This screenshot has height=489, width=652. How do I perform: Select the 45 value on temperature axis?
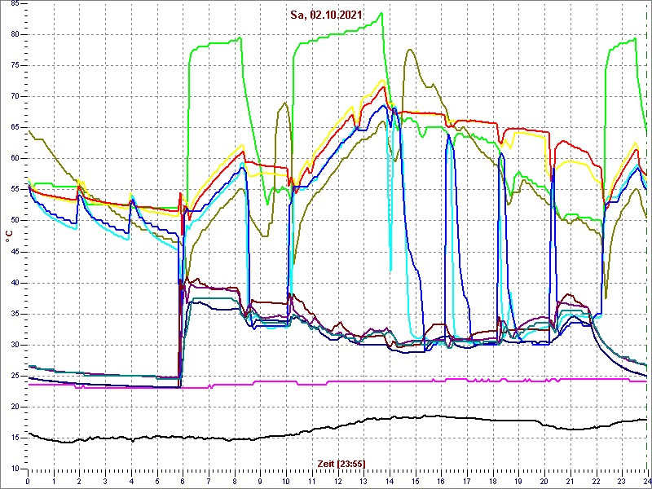pos(14,252)
